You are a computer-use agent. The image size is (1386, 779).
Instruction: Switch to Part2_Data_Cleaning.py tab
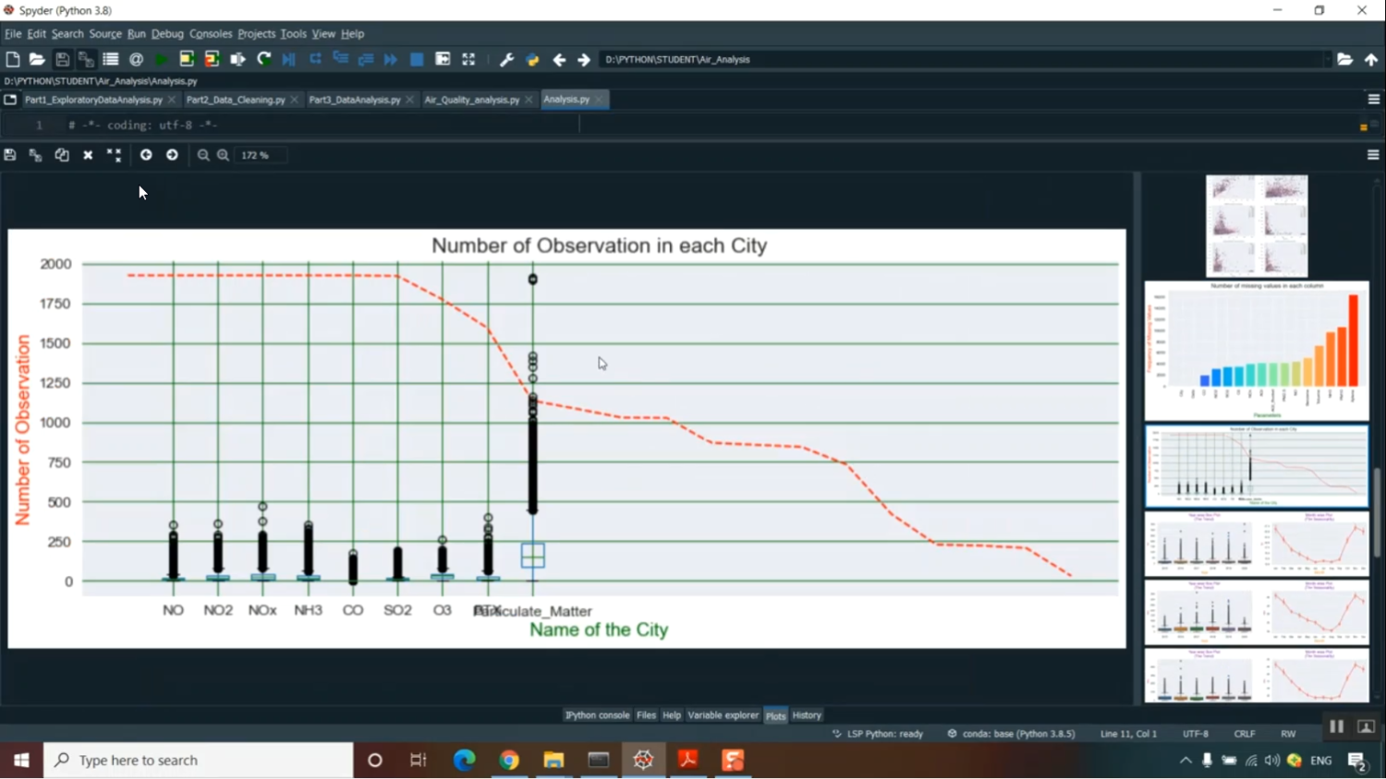pos(236,99)
